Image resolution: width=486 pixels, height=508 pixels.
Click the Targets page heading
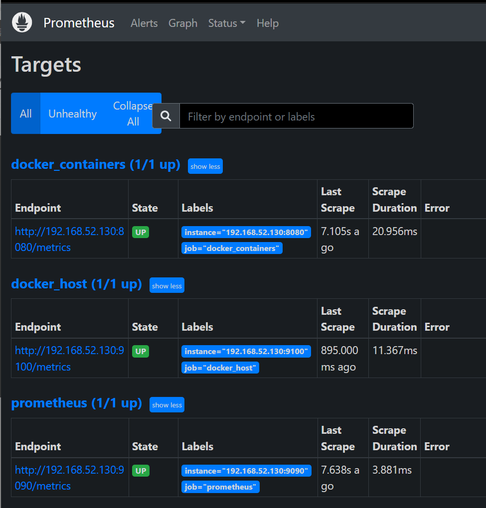pos(46,65)
